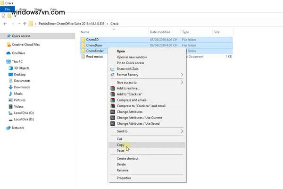Viewport: 283px width, 189px height.
Task: Sort by Date modified column header
Action: click(x=159, y=32)
